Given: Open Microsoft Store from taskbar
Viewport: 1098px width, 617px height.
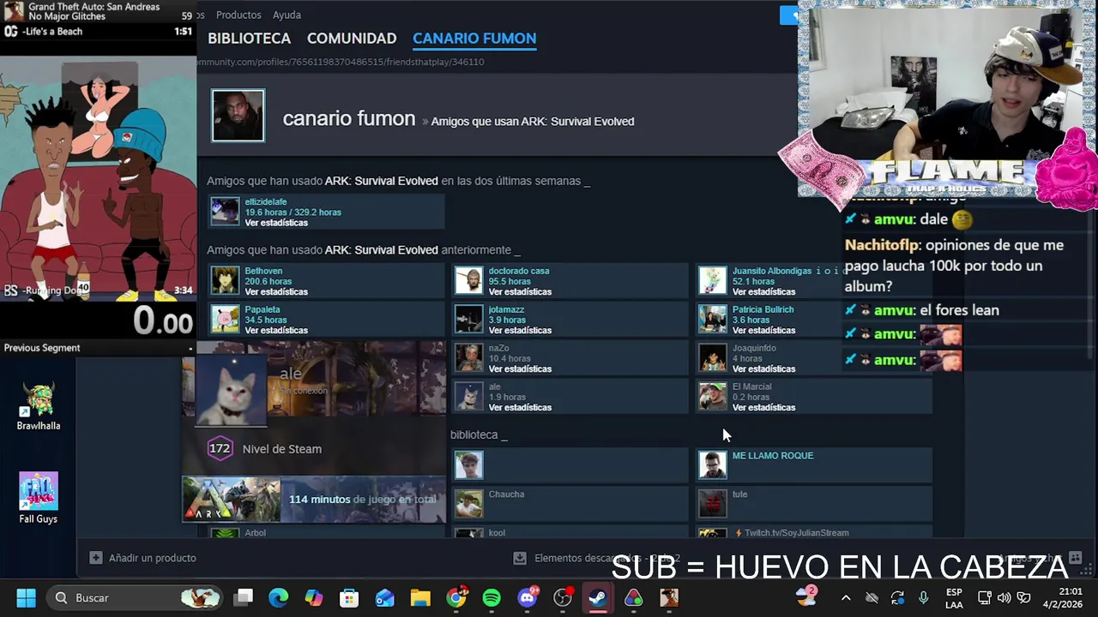Looking at the screenshot, I should coord(349,597).
